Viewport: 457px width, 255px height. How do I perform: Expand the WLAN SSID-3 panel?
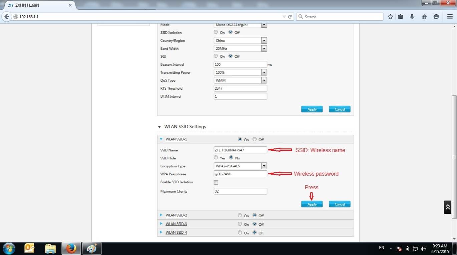point(161,224)
